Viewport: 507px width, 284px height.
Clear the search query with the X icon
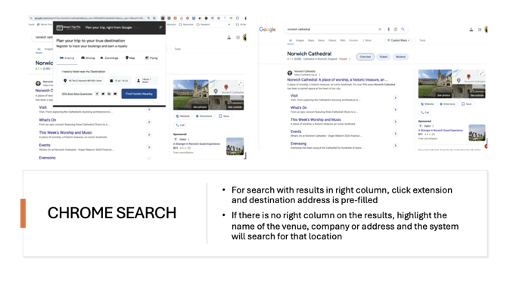[x=380, y=29]
